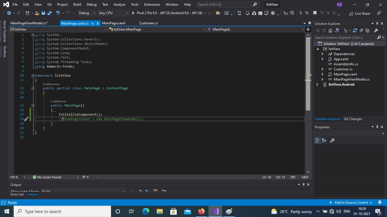387x217 pixels.
Task: Expand the App.xaml node
Action: coord(322,59)
